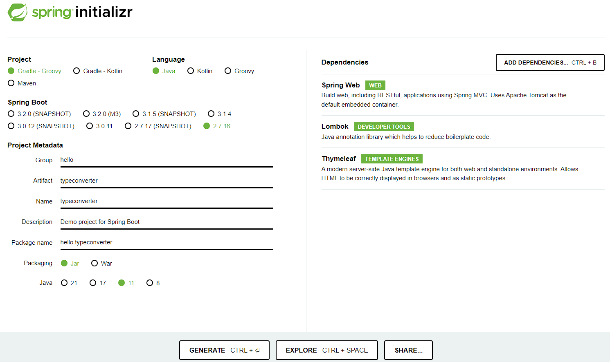Open the Share dialog
The width and height of the screenshot is (610, 362).
[408, 350]
